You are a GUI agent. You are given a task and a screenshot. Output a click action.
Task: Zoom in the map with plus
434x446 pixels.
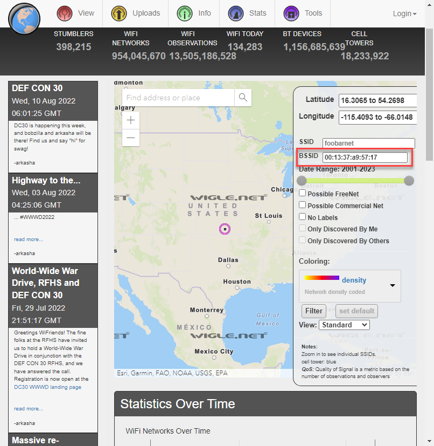click(x=131, y=120)
